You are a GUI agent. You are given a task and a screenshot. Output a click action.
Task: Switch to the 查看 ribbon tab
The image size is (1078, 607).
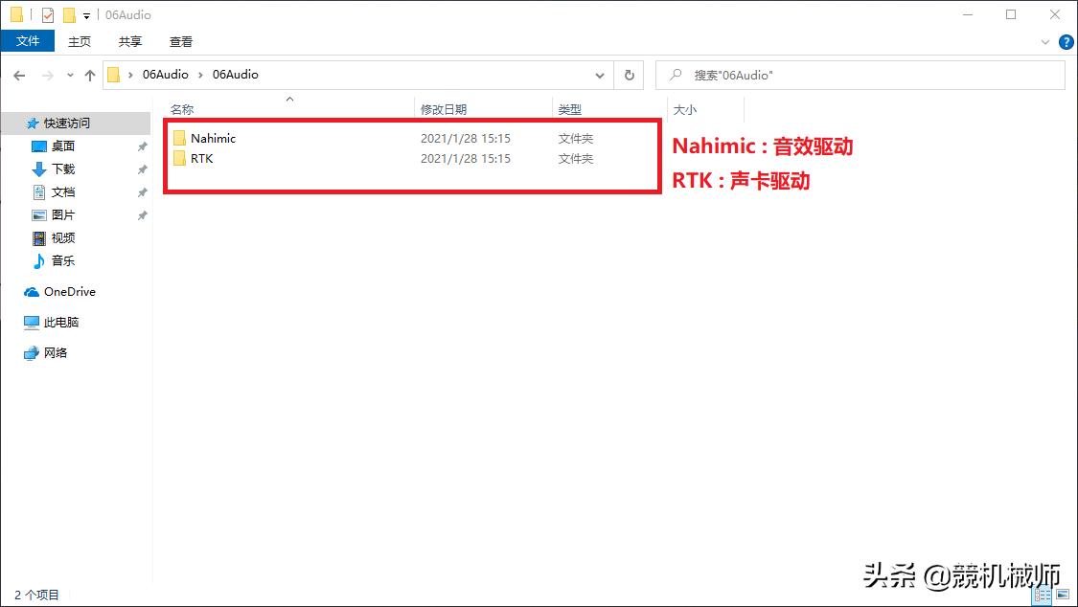tap(181, 41)
